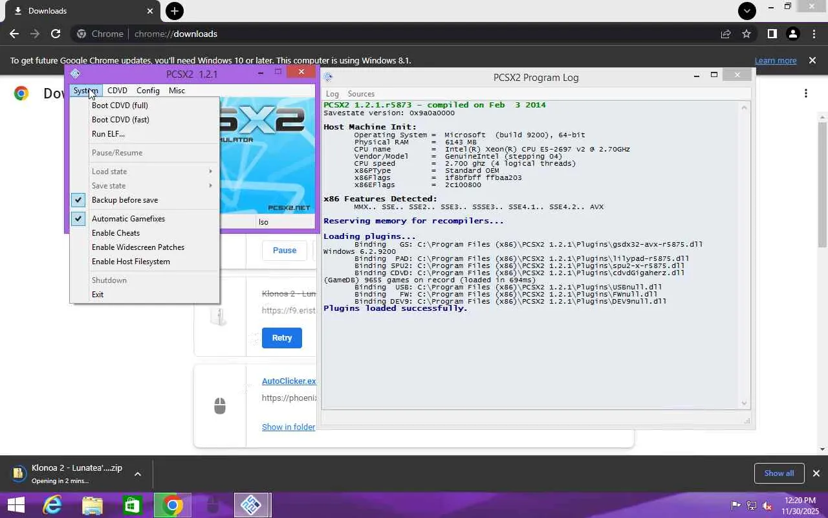The image size is (828, 518).
Task: Click the "Loading plugins..." log line
Action: click(369, 236)
